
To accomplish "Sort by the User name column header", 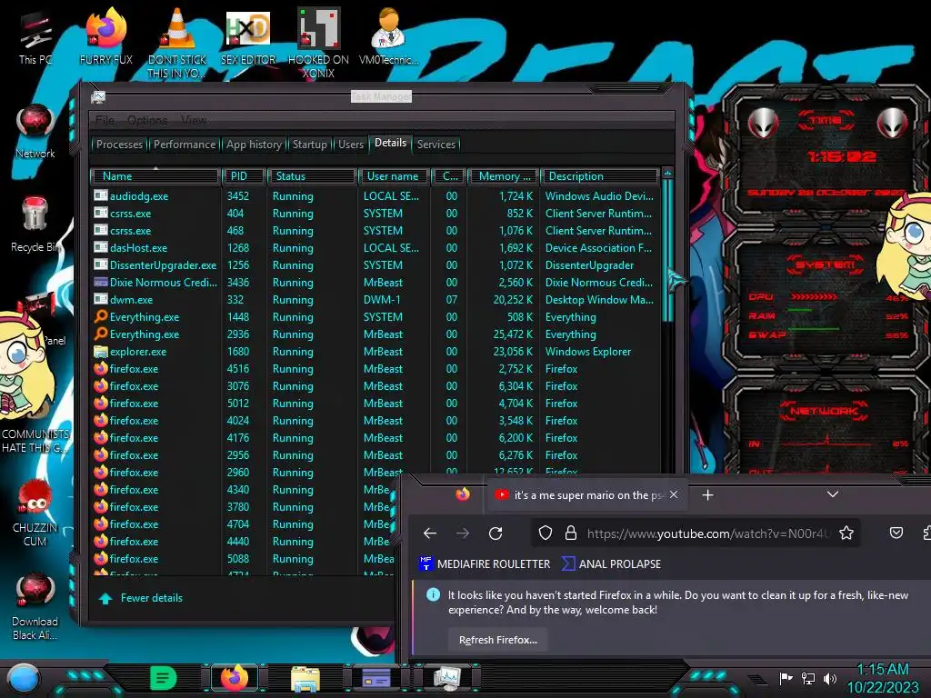I will (393, 176).
